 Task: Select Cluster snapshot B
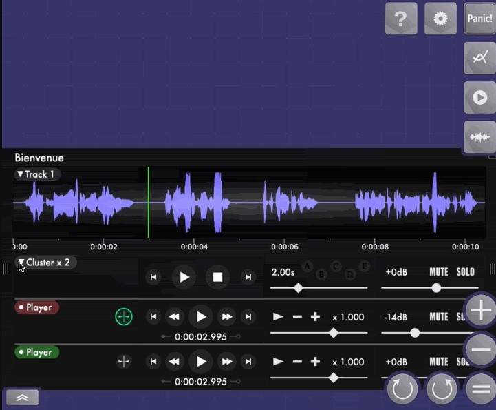(x=321, y=274)
